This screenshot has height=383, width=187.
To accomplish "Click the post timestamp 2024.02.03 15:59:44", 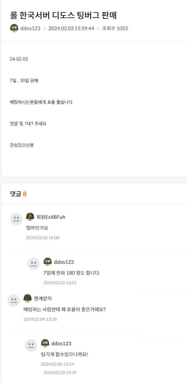I will tap(71, 28).
